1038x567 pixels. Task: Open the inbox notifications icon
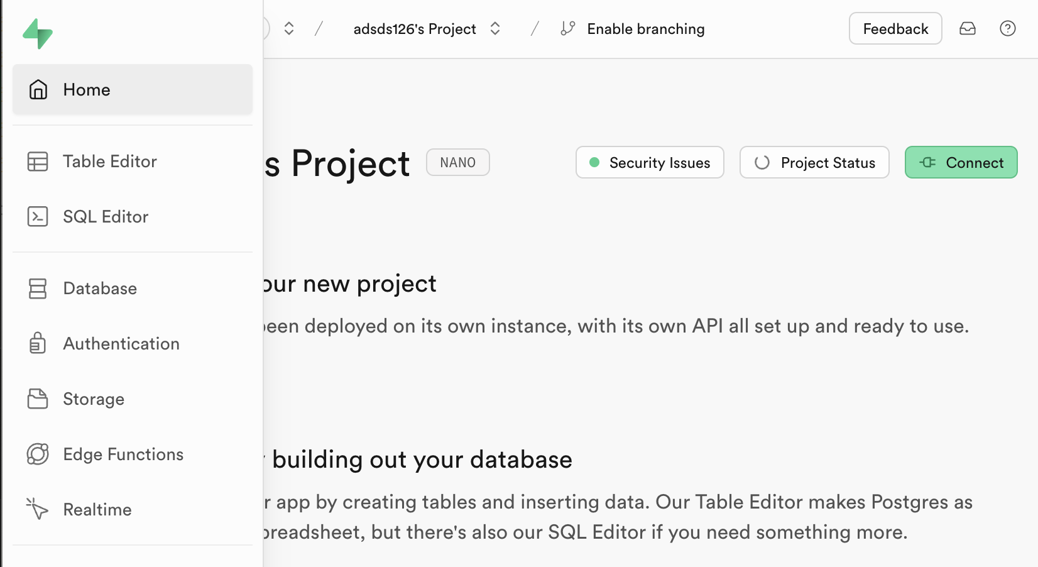point(968,28)
